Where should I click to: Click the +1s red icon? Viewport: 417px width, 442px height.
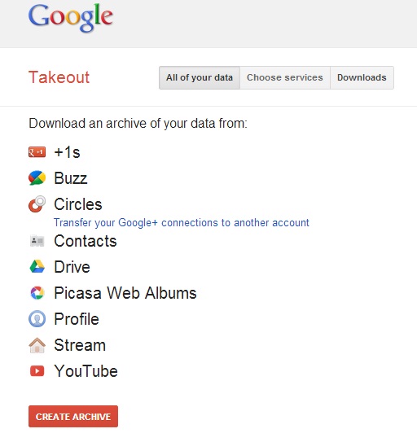click(37, 152)
